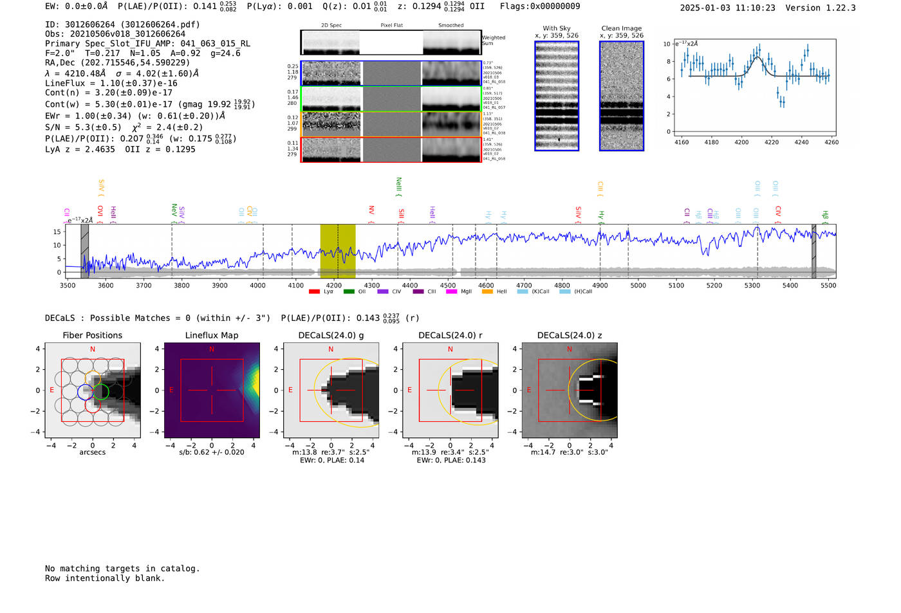Open the DECaLS(24.0) r image
The image size is (901, 613).
coord(450,390)
